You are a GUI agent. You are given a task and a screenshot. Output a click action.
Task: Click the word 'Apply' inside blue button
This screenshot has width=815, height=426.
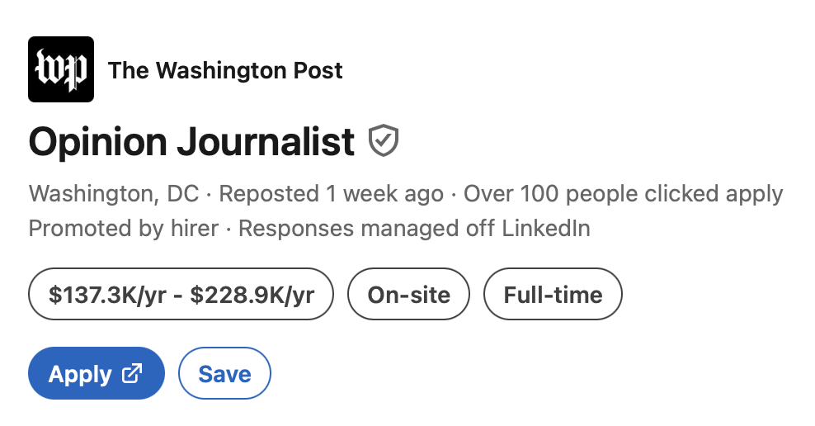(80, 374)
